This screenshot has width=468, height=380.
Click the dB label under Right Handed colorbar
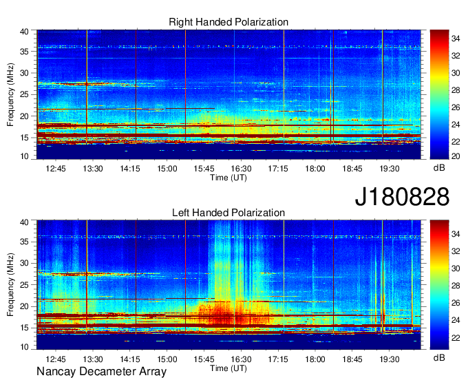(x=439, y=168)
